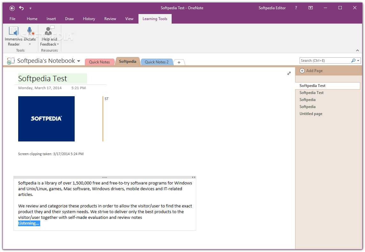Open the File menu
Viewport: 365px width, 252px height.
pos(12,18)
